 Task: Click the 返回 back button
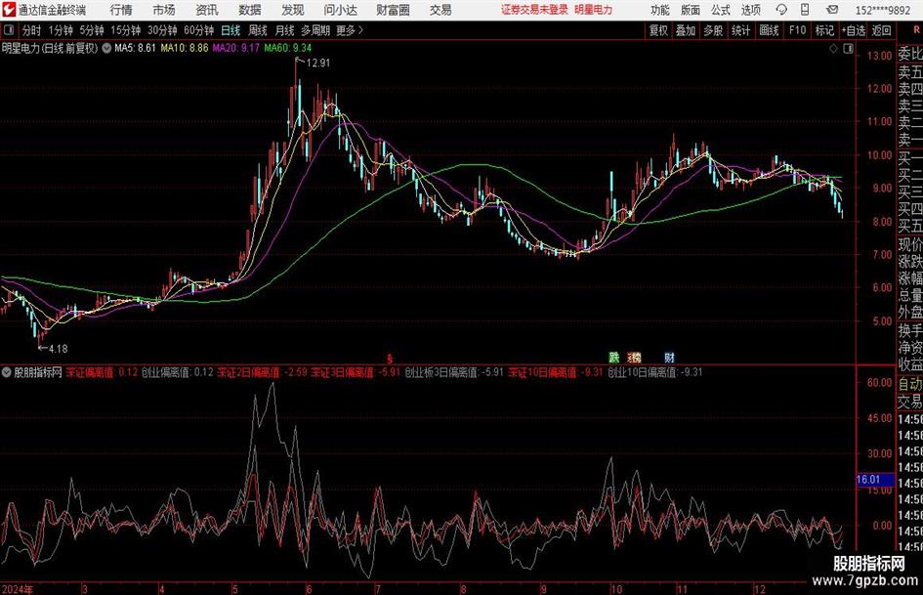[881, 30]
